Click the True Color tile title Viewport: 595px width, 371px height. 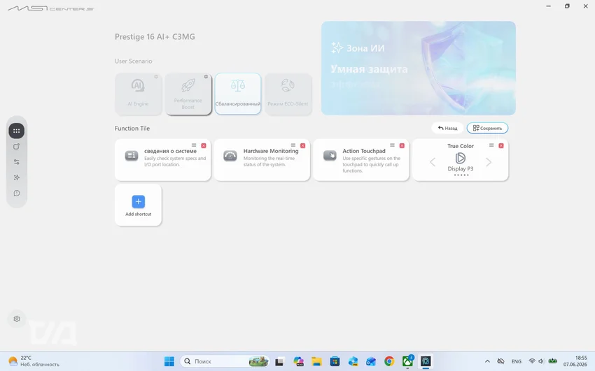(461, 146)
